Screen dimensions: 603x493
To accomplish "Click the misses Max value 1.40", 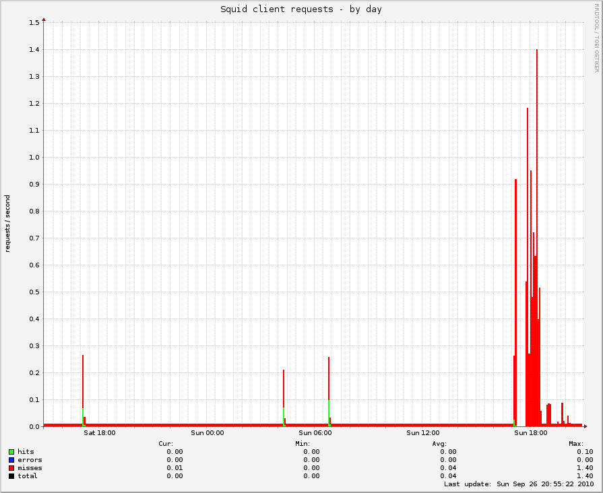I will pyautogui.click(x=585, y=468).
